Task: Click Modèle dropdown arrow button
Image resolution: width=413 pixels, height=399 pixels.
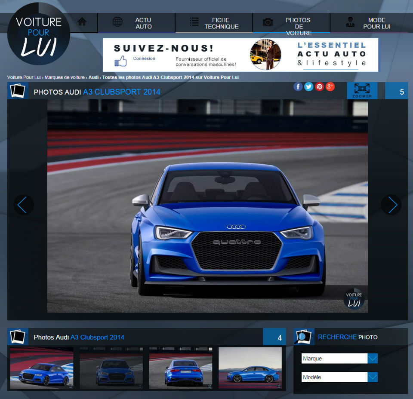Action: click(x=373, y=377)
